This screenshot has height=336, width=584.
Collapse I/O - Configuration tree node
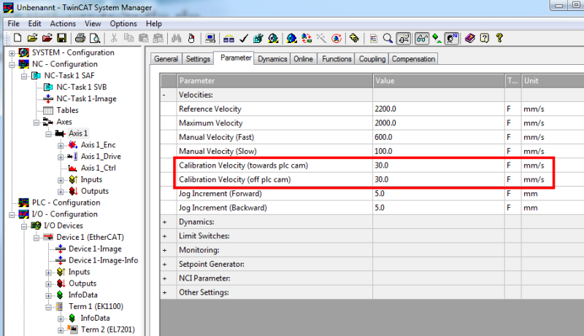tap(12, 215)
